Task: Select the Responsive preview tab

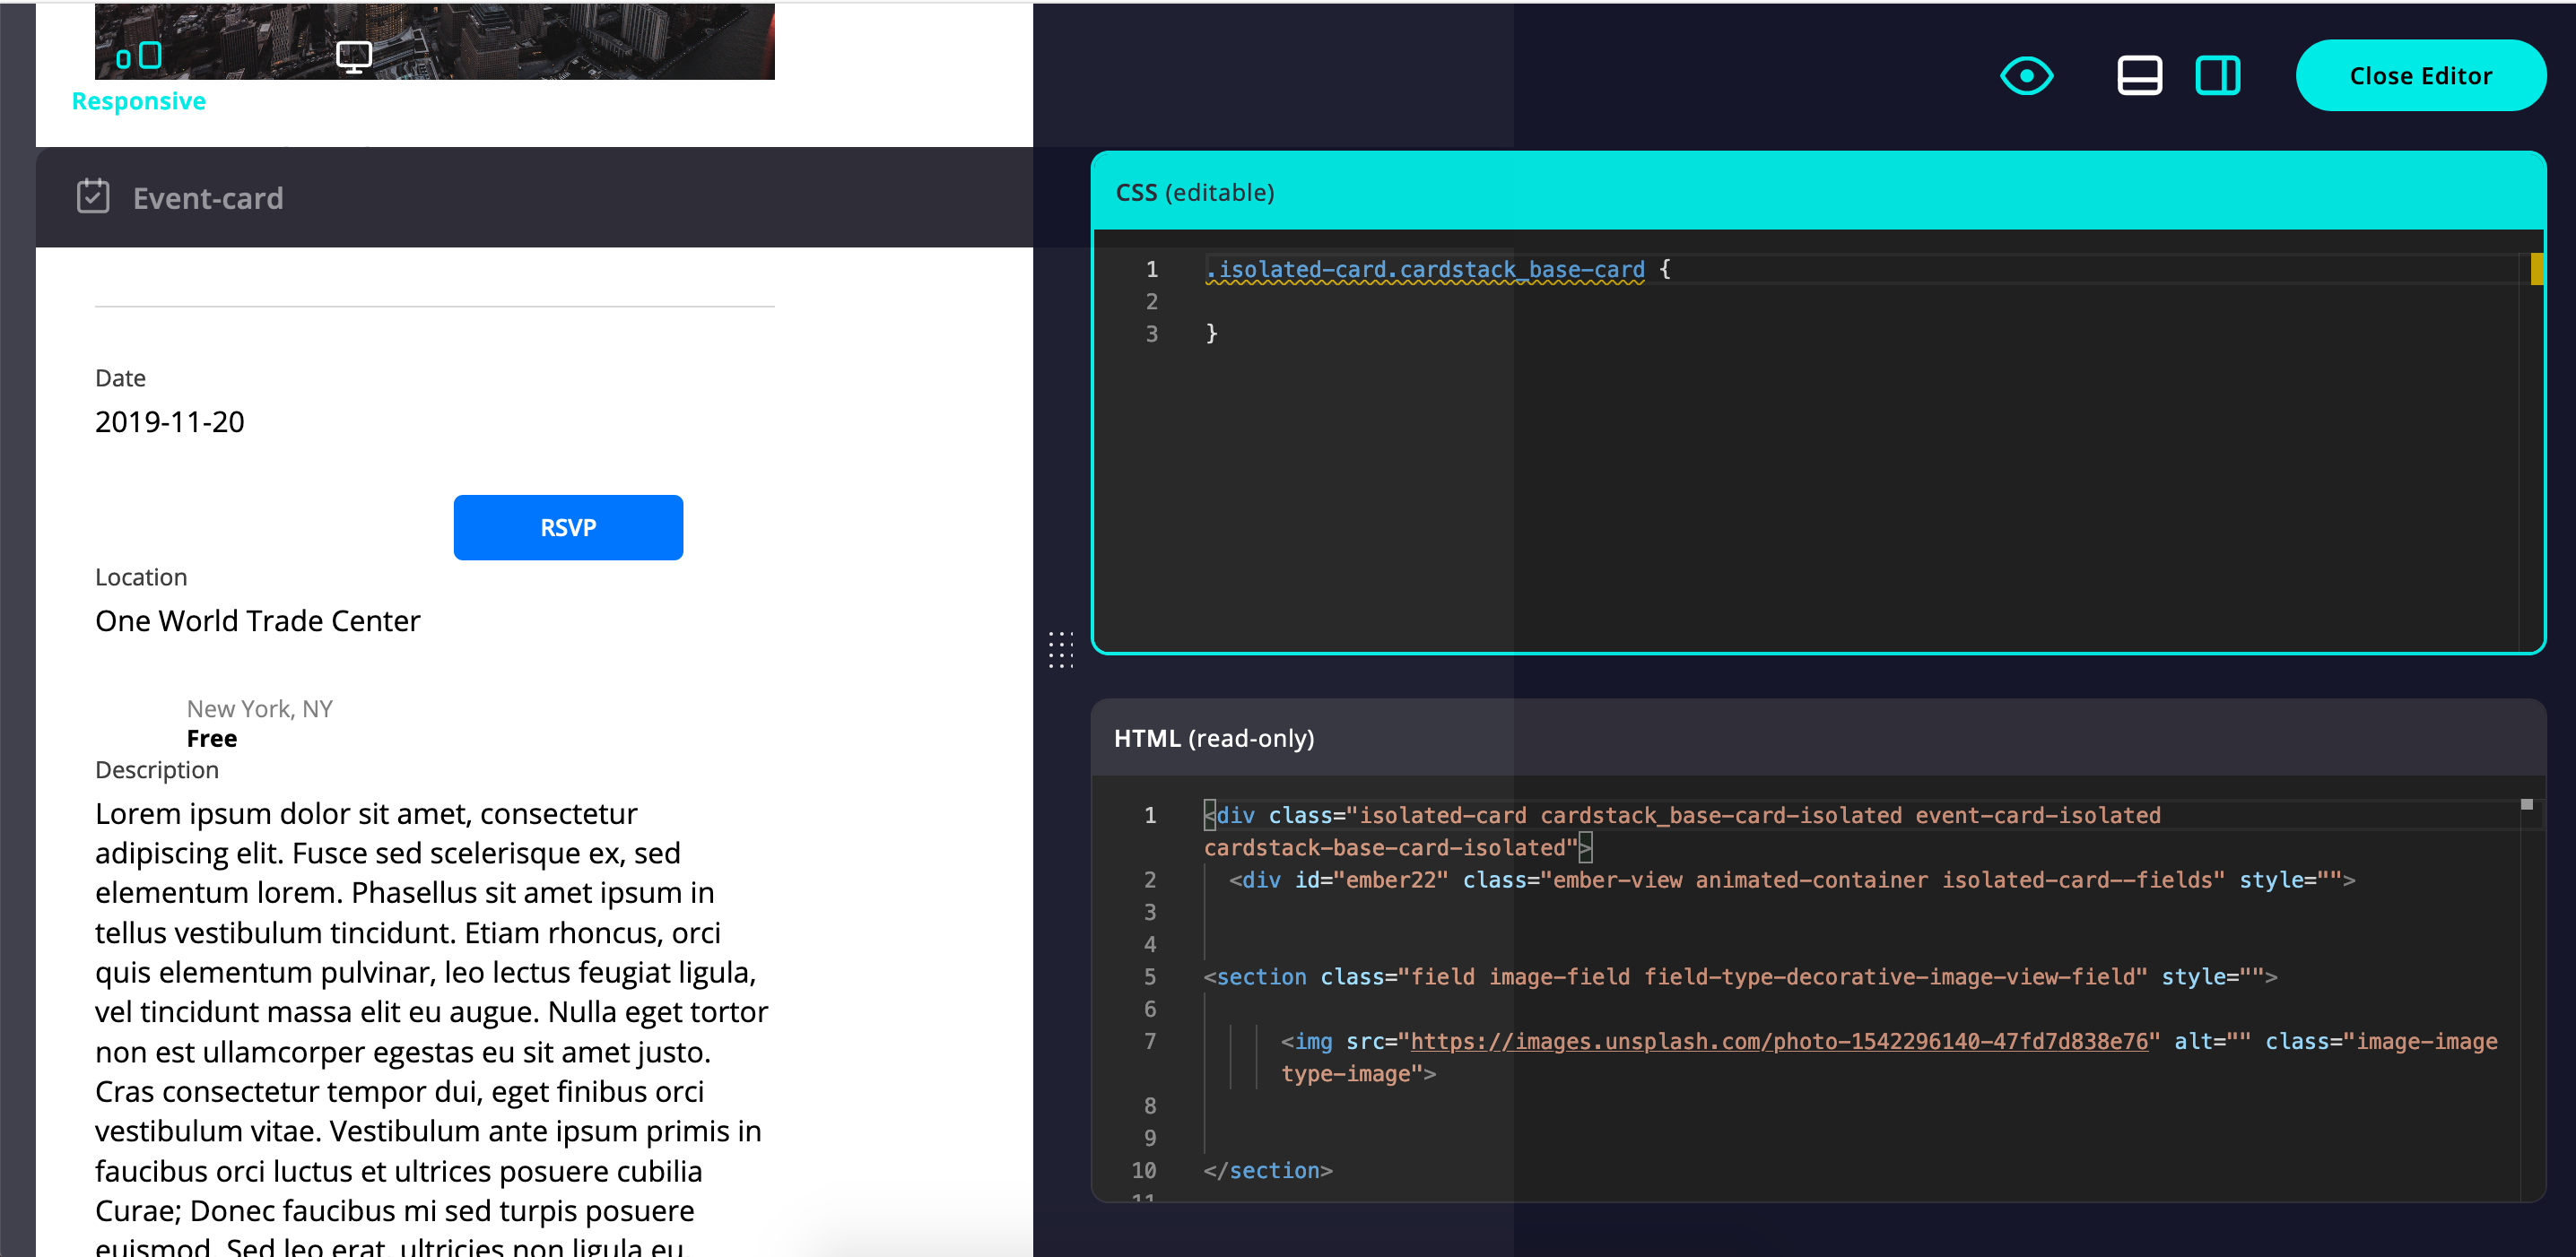Action: (x=138, y=100)
